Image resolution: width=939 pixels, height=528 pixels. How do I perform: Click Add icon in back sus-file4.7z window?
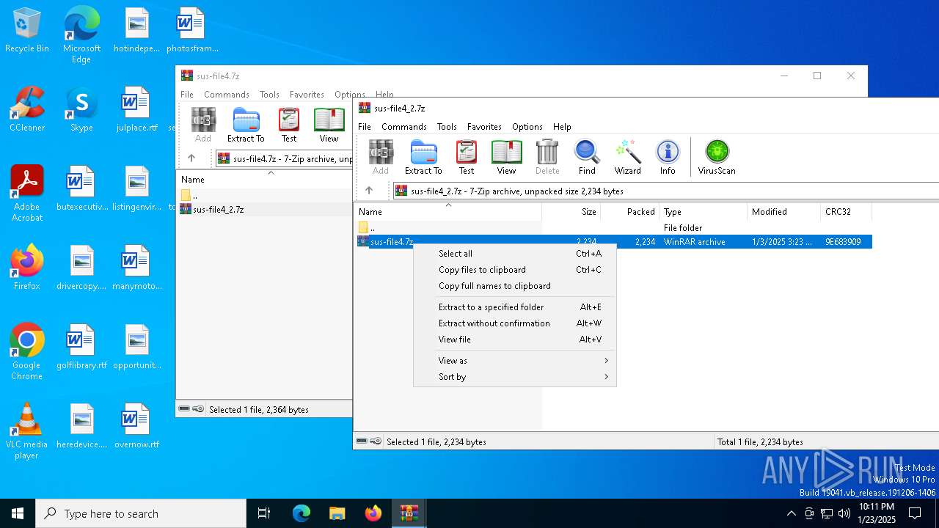point(203,125)
